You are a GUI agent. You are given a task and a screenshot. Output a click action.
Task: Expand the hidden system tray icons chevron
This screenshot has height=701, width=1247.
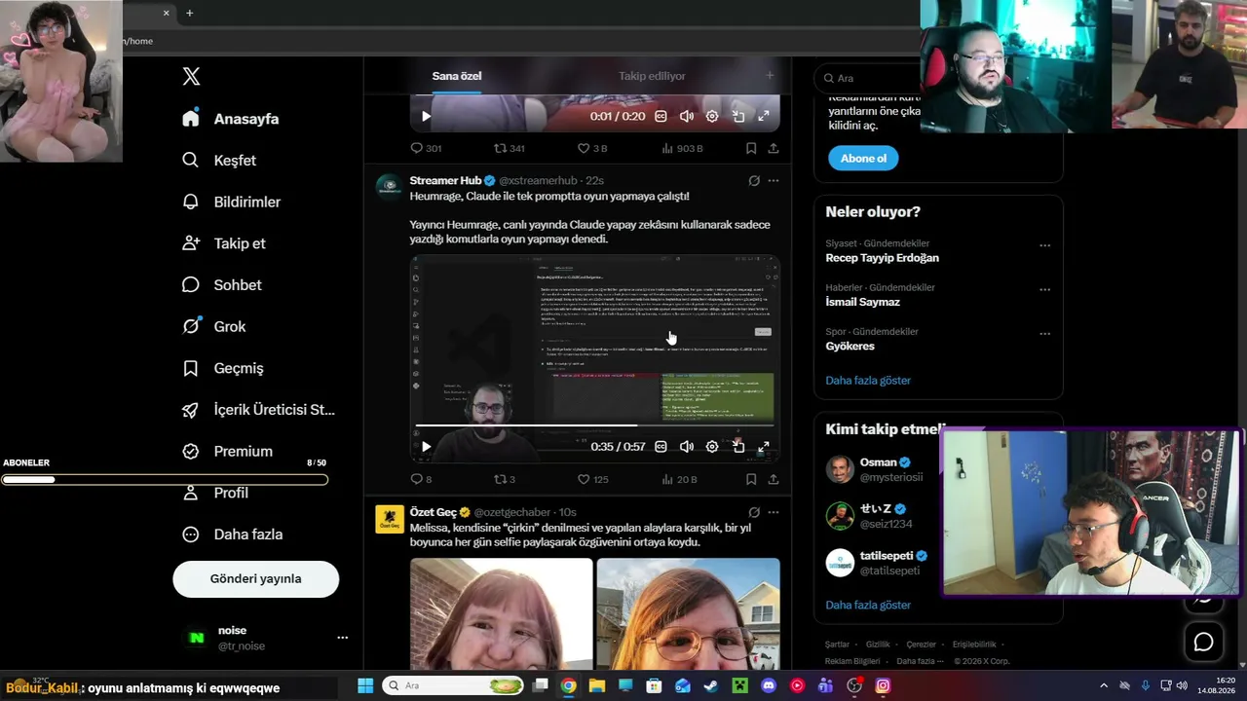pyautogui.click(x=1104, y=685)
